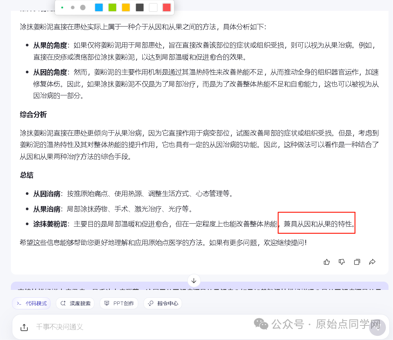Pick the red annotation color
Viewport: 393px width, 340px height.
[x=166, y=7]
